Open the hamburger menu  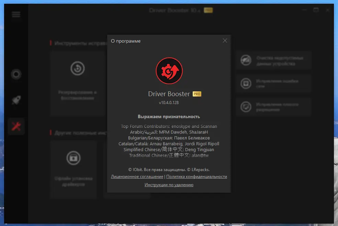point(16,14)
